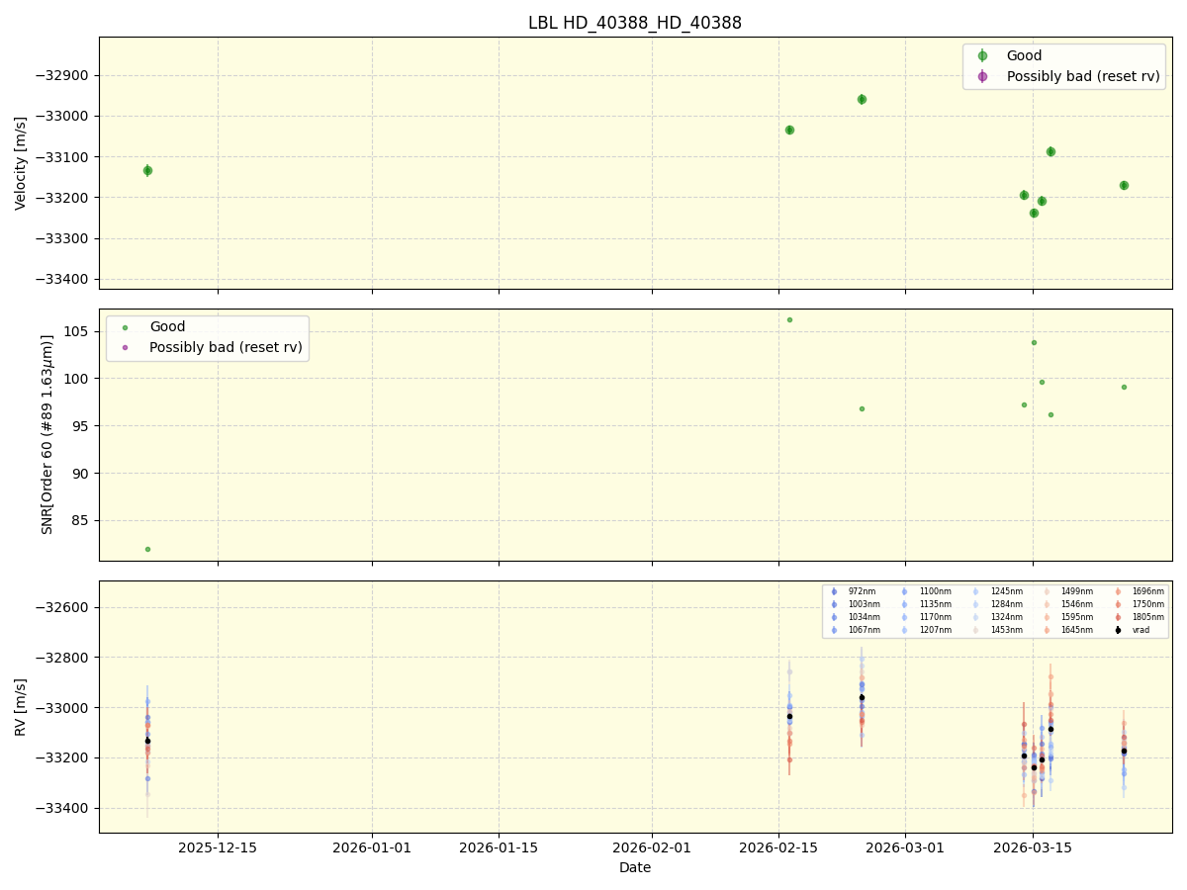
Task: Click the 972nm legend marker
Action: 834,591
